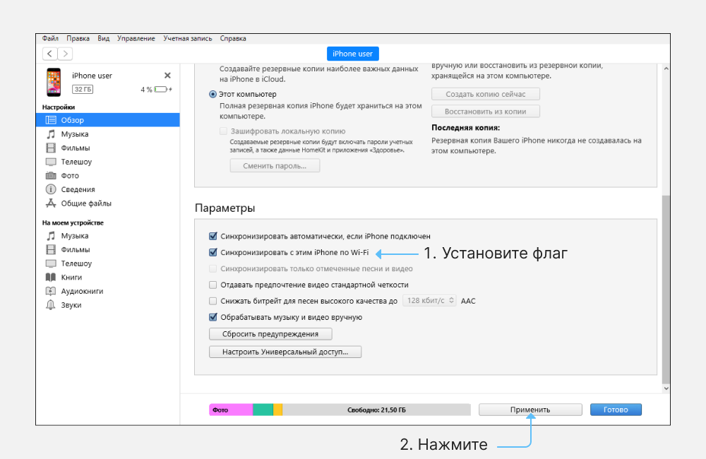This screenshot has height=459, width=706.
Task: Open the Справка menu
Action: click(x=233, y=38)
